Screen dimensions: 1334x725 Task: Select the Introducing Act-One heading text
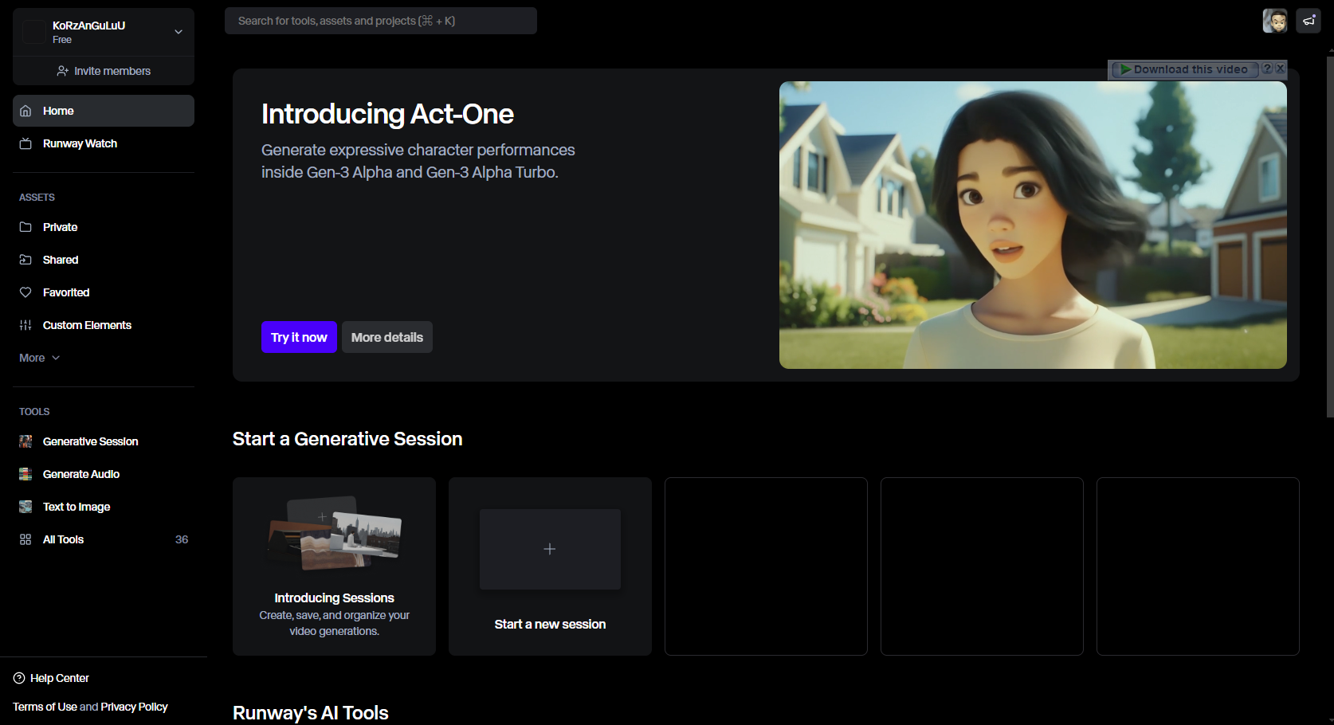(387, 114)
